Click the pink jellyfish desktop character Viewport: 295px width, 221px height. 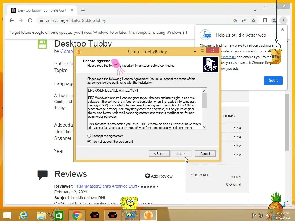click(118, 67)
